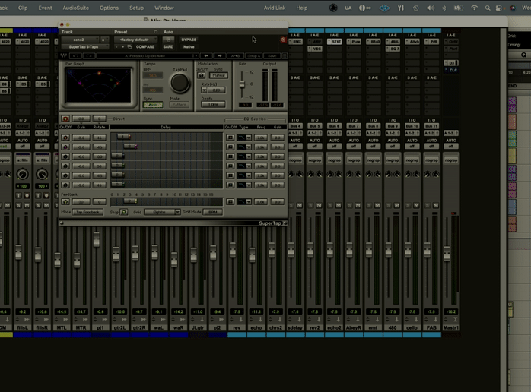Click the Waves logo icon in toolbar
Screen dimensions: 531x392
[64, 55]
